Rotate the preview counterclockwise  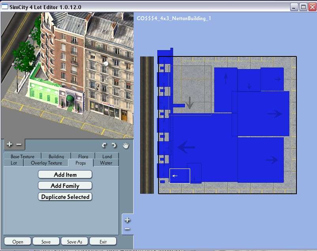click(x=104, y=145)
